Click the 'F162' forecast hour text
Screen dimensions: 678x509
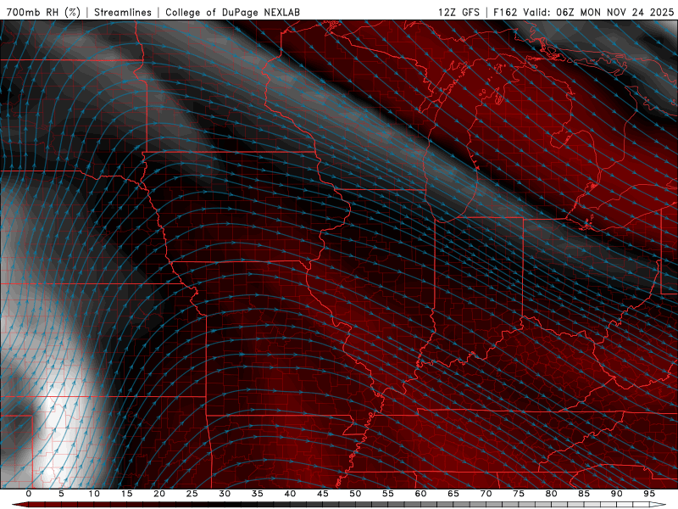coord(505,12)
